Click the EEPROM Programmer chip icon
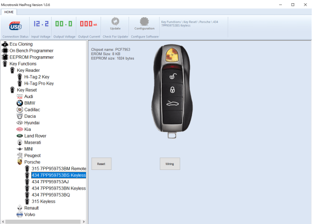The height and width of the screenshot is (224, 312). click(5, 57)
